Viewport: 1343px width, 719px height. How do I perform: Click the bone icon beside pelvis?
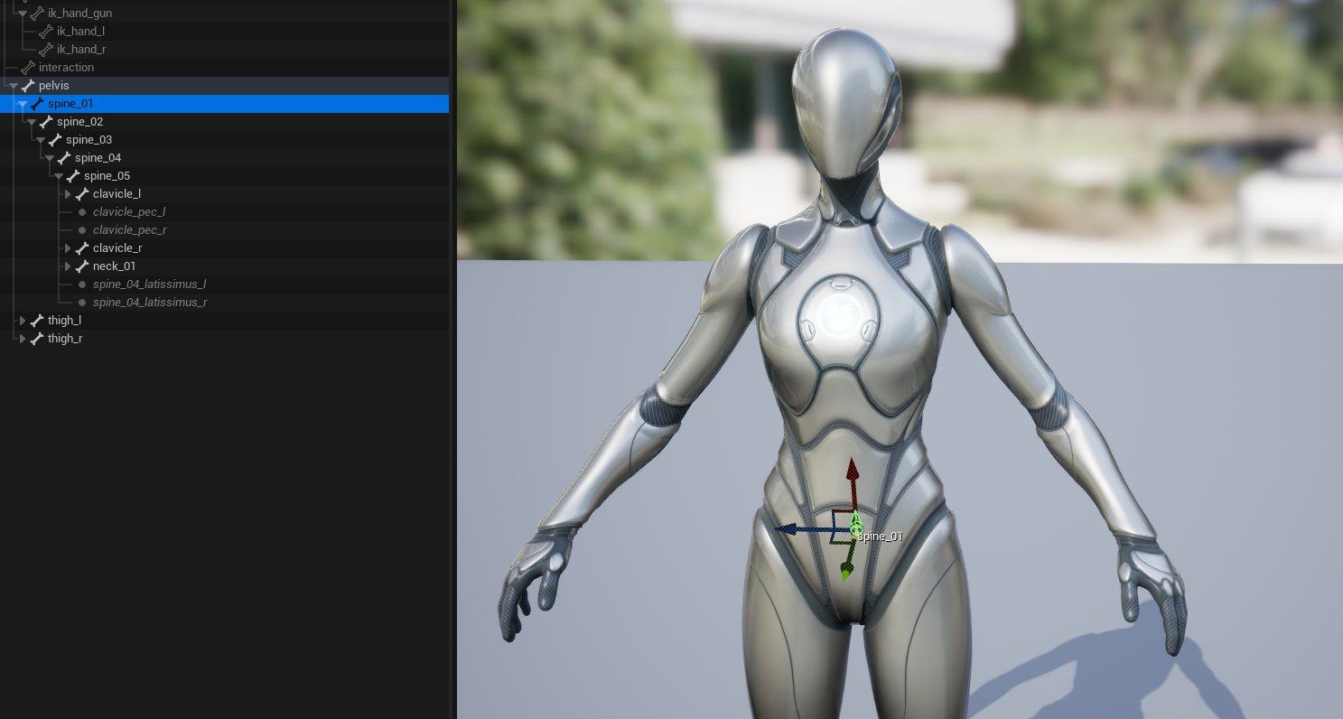coord(28,86)
